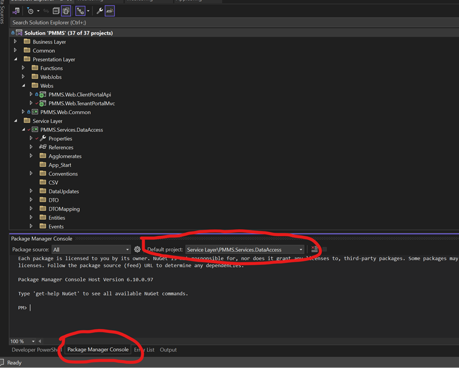The width and height of the screenshot is (459, 368).
Task: Click the Switch Views icon in Solution Explorer toolbar
Action: (16, 11)
